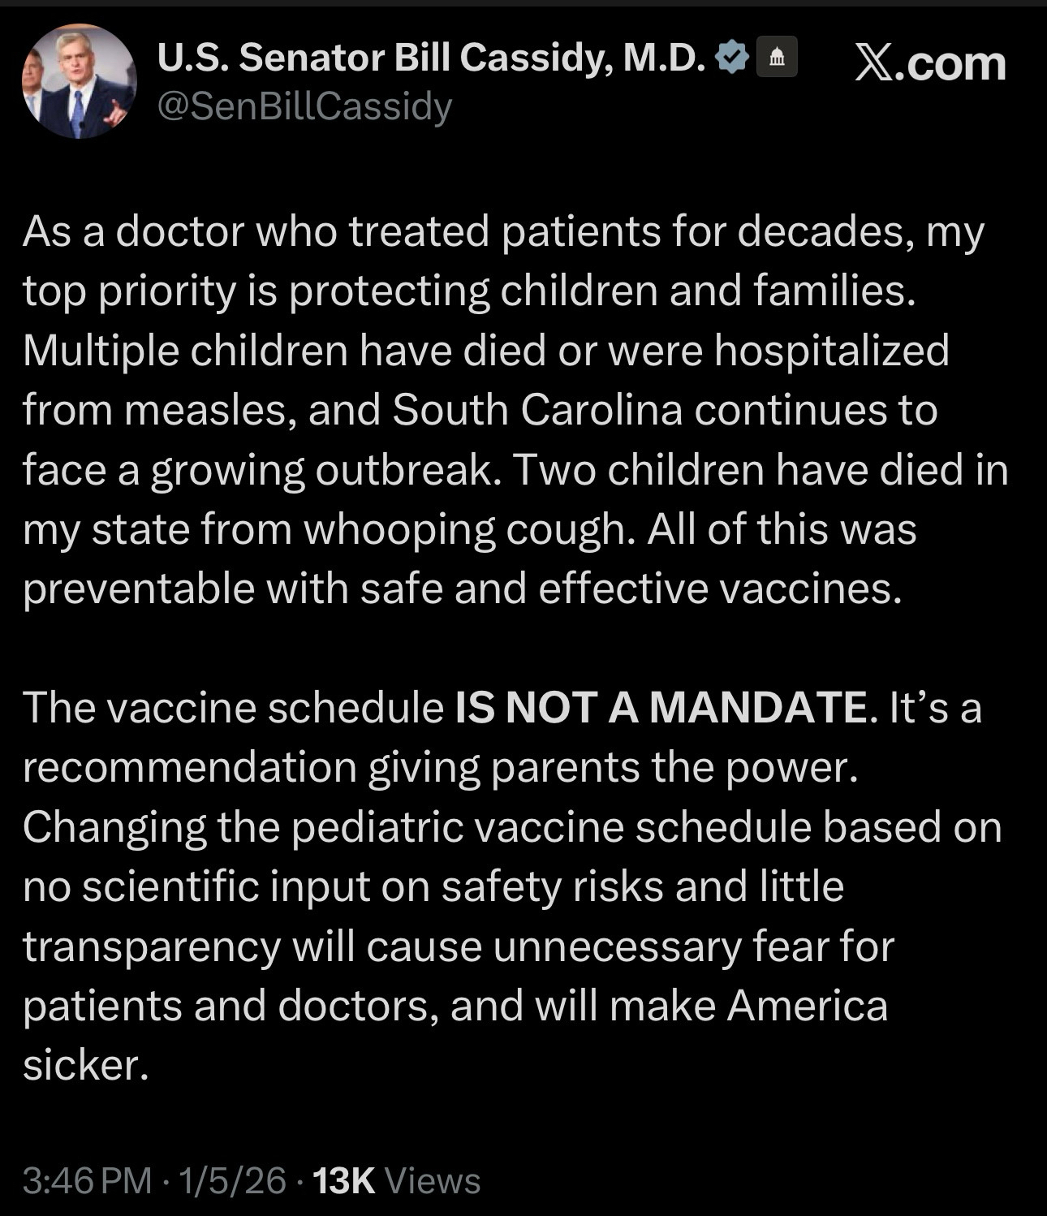
Task: Click the display name U.S. Senator Bill Cassidy, M.D.
Action: click(x=431, y=58)
